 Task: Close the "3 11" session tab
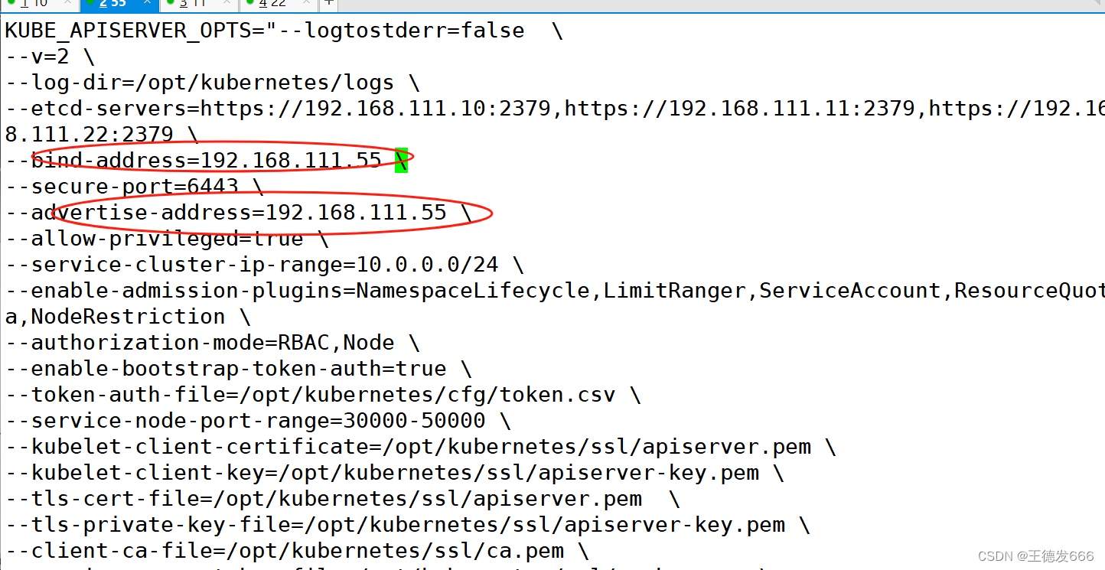(227, 3)
